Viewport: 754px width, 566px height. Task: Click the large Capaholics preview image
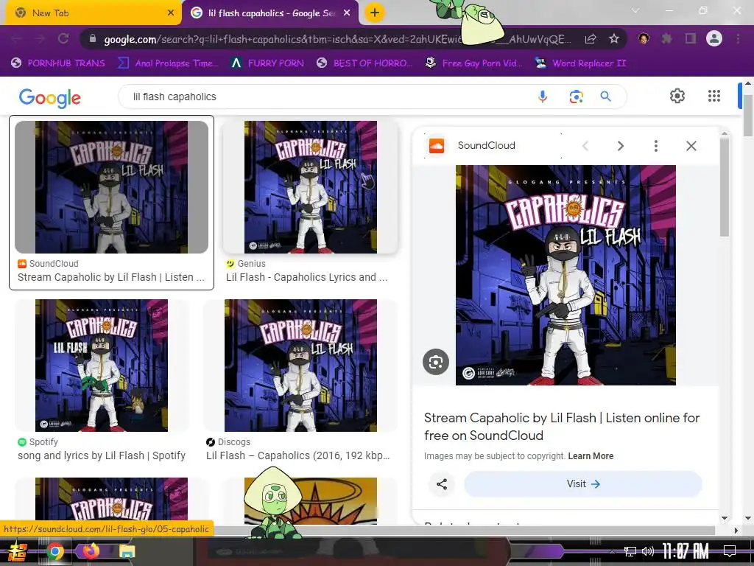tap(565, 275)
